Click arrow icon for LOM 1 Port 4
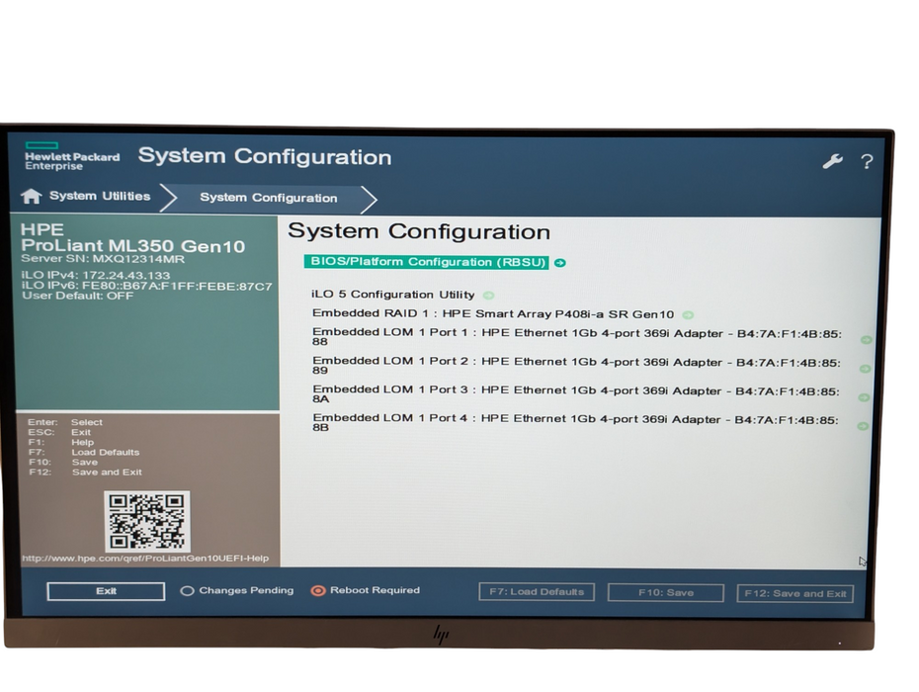 click(863, 426)
